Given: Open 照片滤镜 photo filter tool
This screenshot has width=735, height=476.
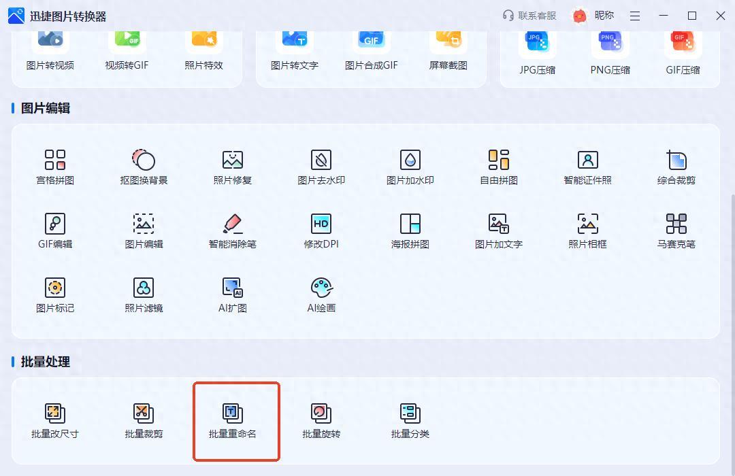Looking at the screenshot, I should (x=144, y=294).
